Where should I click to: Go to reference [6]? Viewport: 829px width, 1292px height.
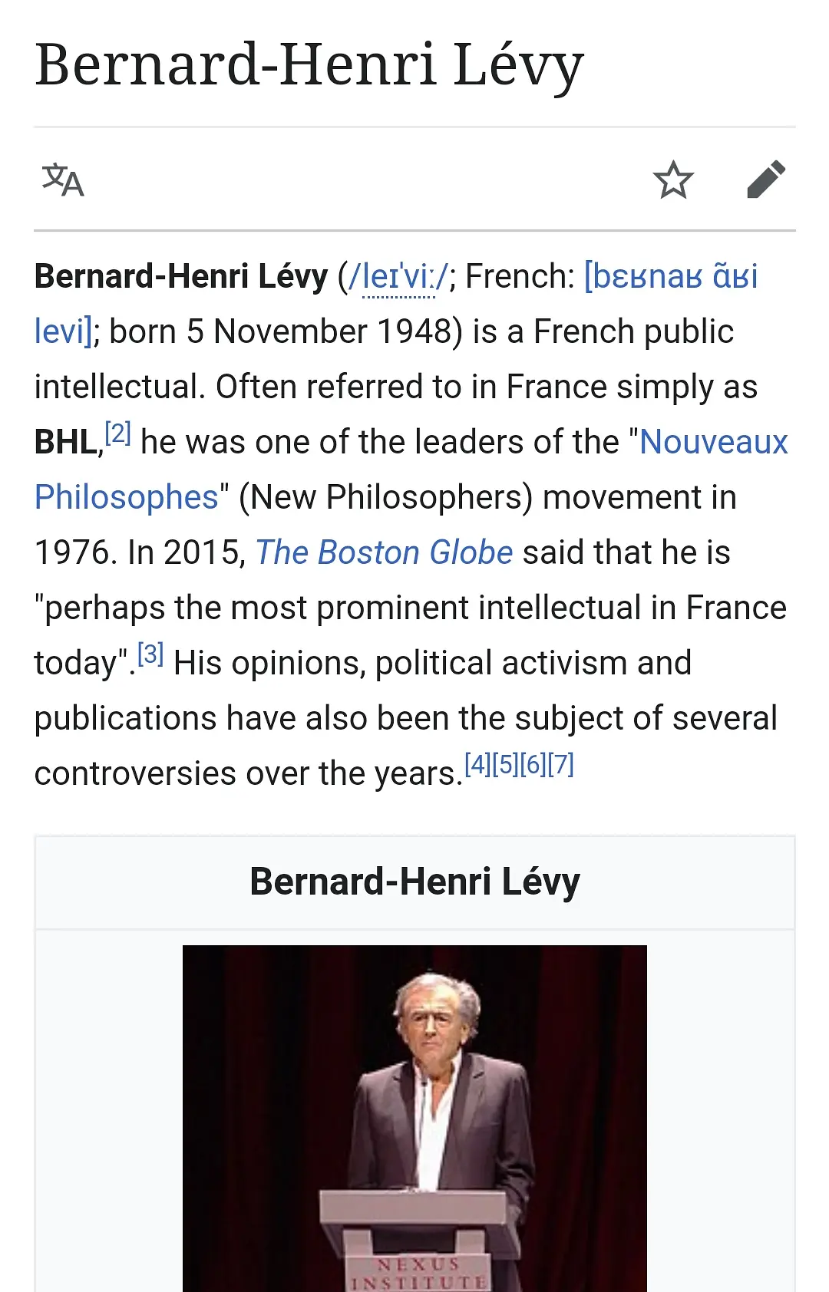click(x=533, y=764)
